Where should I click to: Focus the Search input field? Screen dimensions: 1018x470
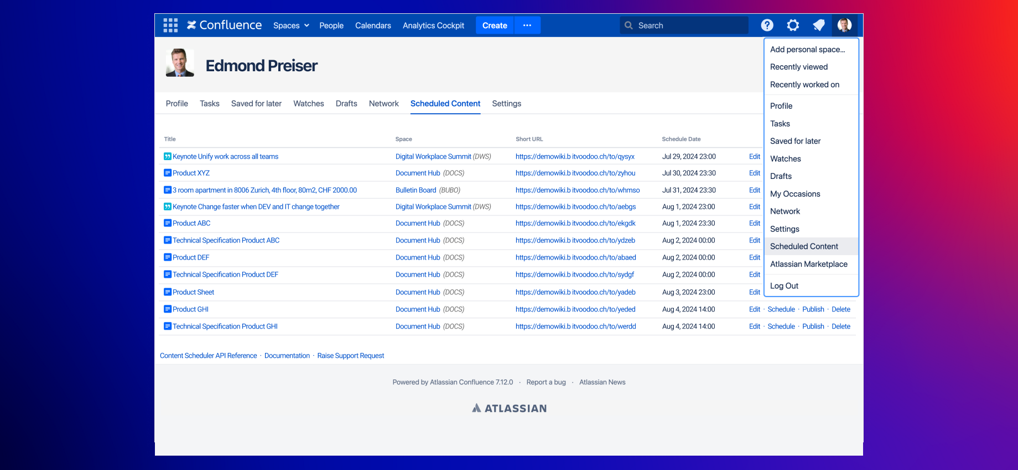click(x=684, y=25)
